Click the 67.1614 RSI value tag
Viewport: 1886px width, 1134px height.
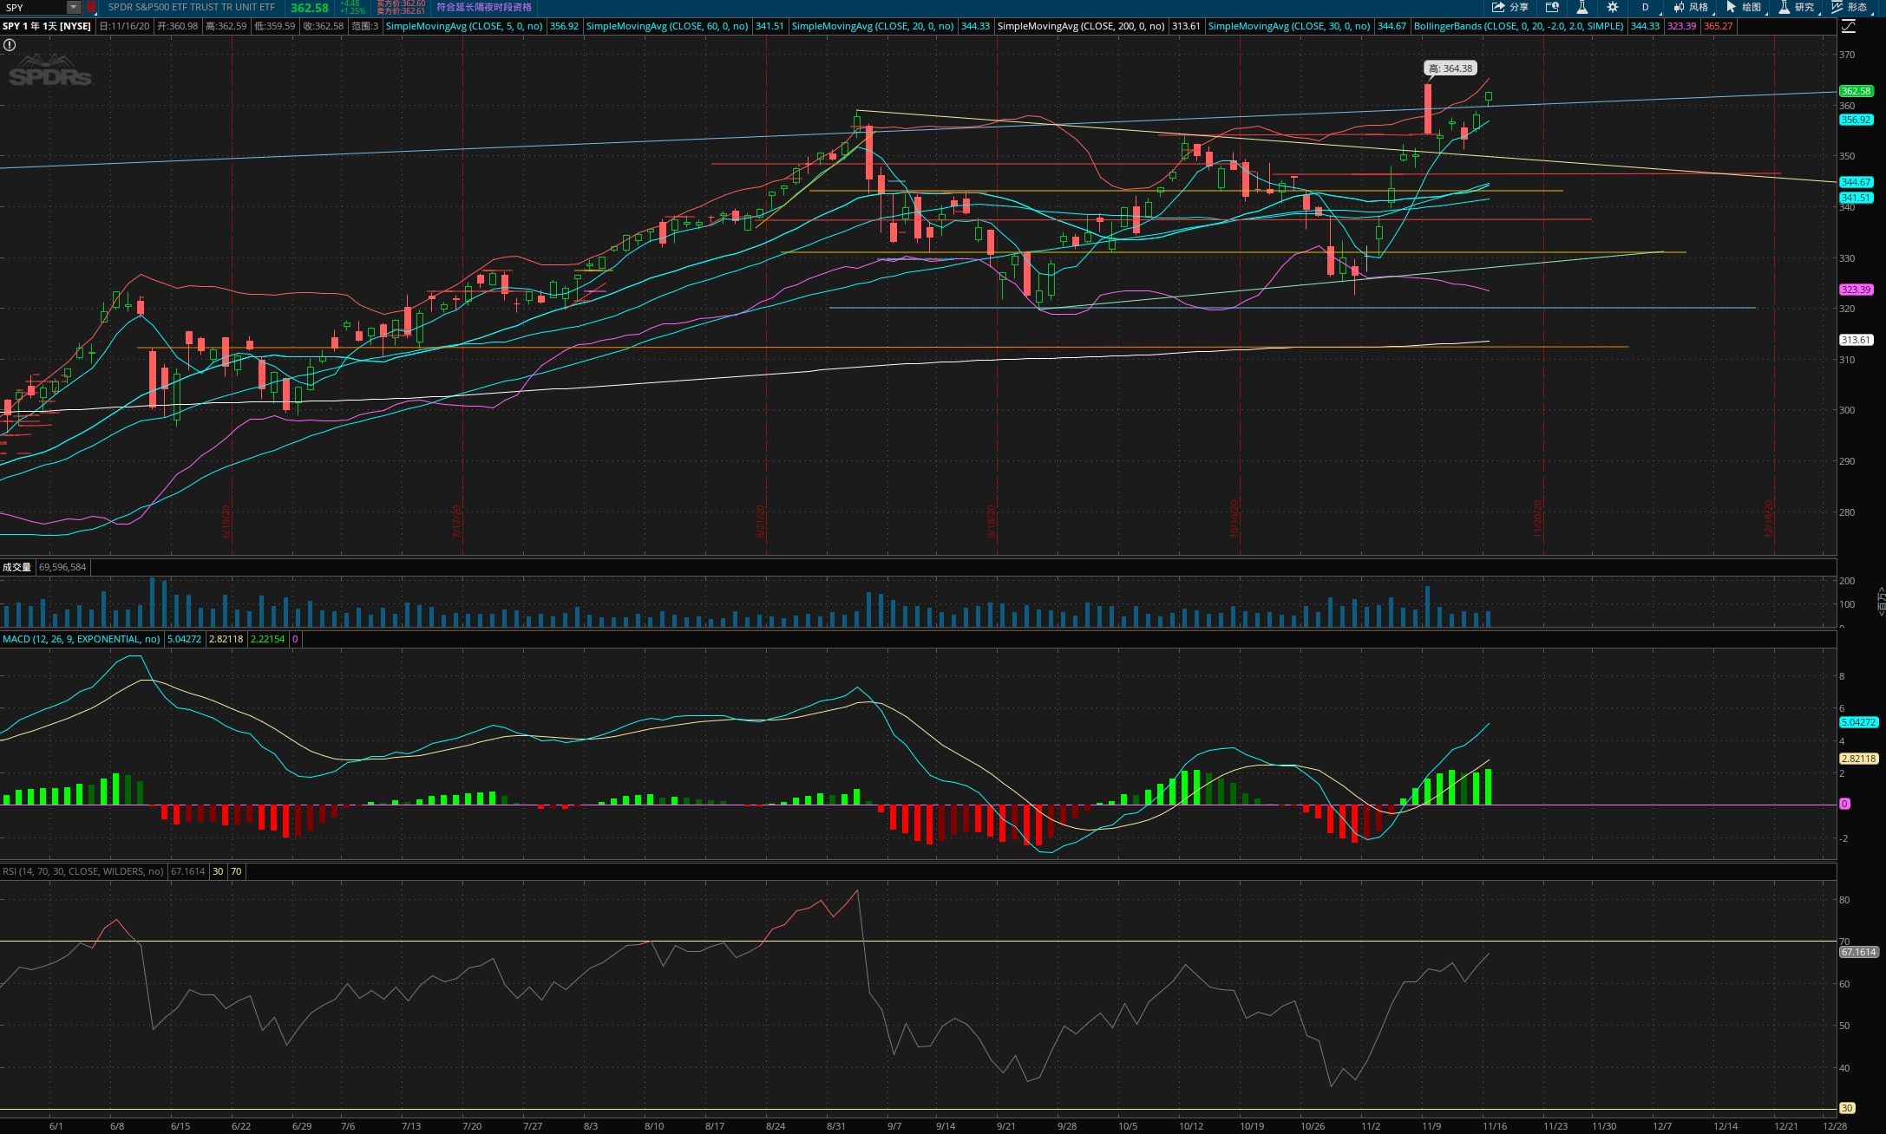[1859, 952]
